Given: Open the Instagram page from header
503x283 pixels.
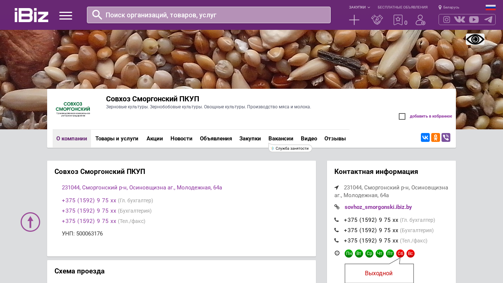Looking at the screenshot, I should 447,20.
